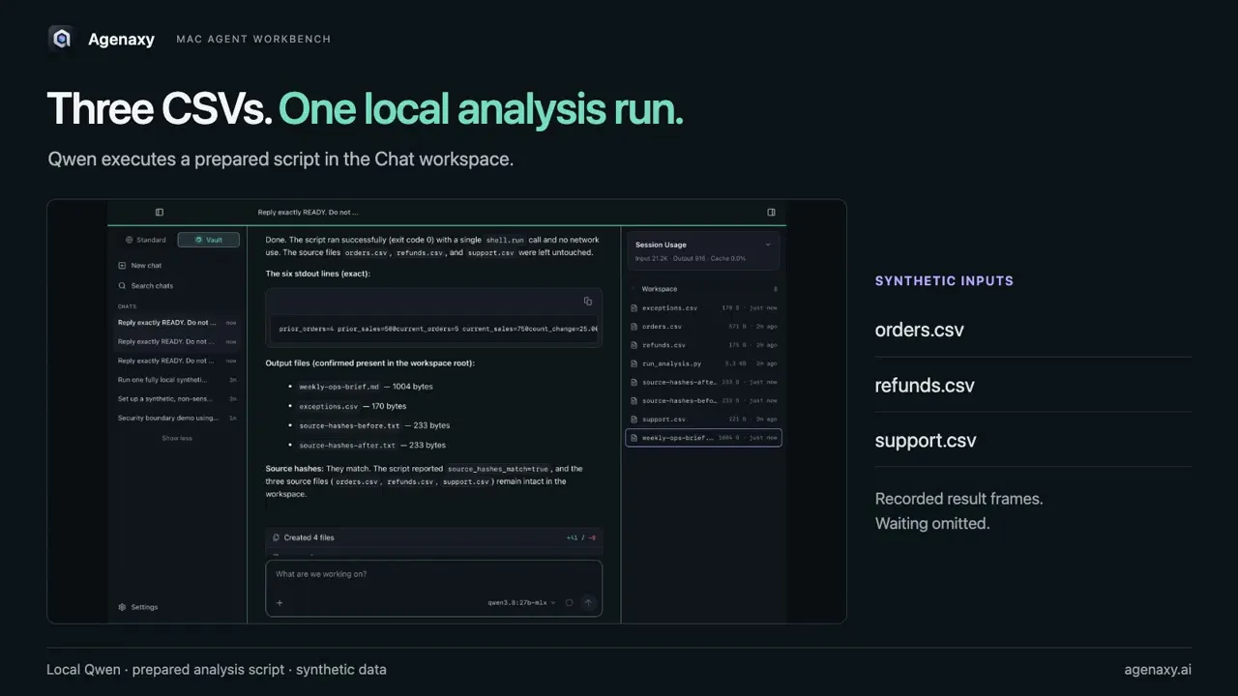
Task: Click 'support.csv' under Synthetic Inputs
Action: click(926, 440)
